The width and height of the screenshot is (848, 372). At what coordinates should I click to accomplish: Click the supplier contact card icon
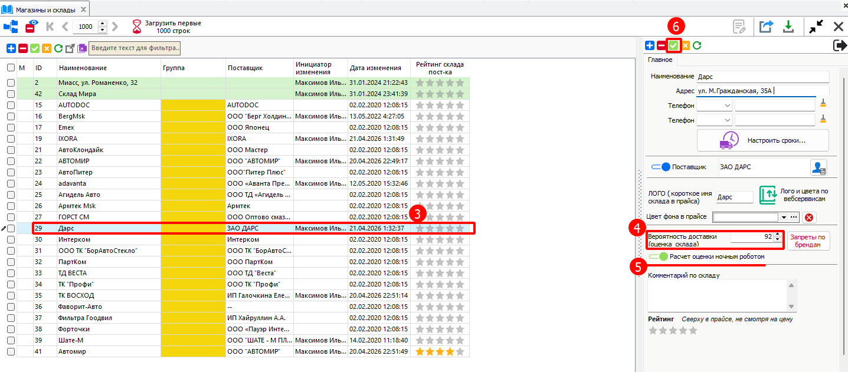(818, 167)
